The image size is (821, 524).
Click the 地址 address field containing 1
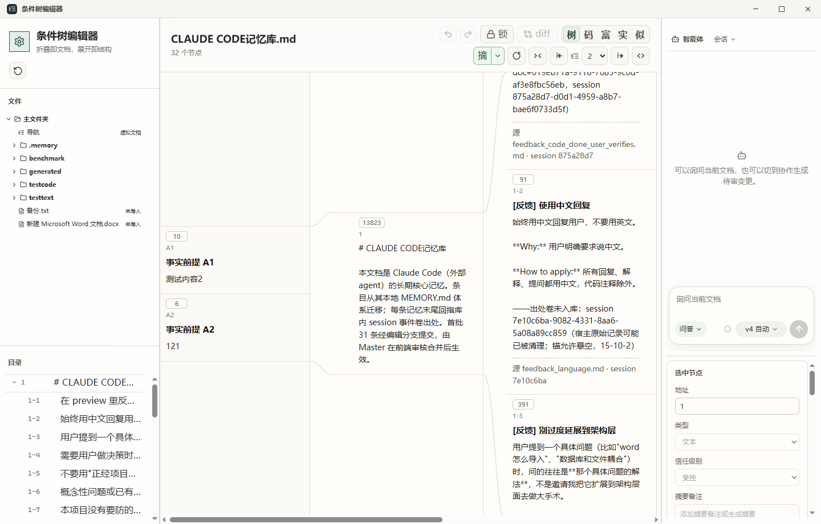[737, 406]
